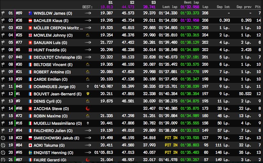Select driver name ROBERT Antoine (O)
The width and height of the screenshot is (263, 163).
52,72
